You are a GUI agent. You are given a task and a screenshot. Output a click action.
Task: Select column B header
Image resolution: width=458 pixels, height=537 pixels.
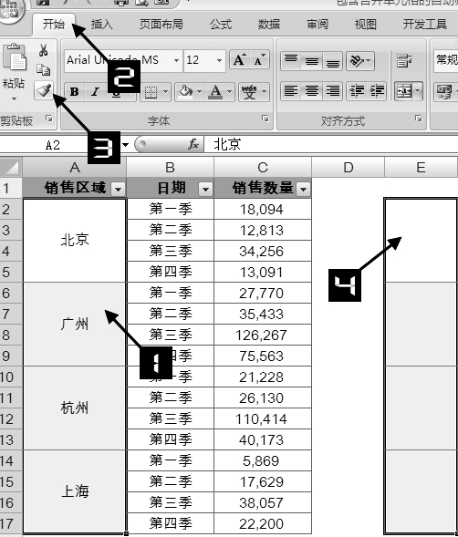pyautogui.click(x=170, y=167)
